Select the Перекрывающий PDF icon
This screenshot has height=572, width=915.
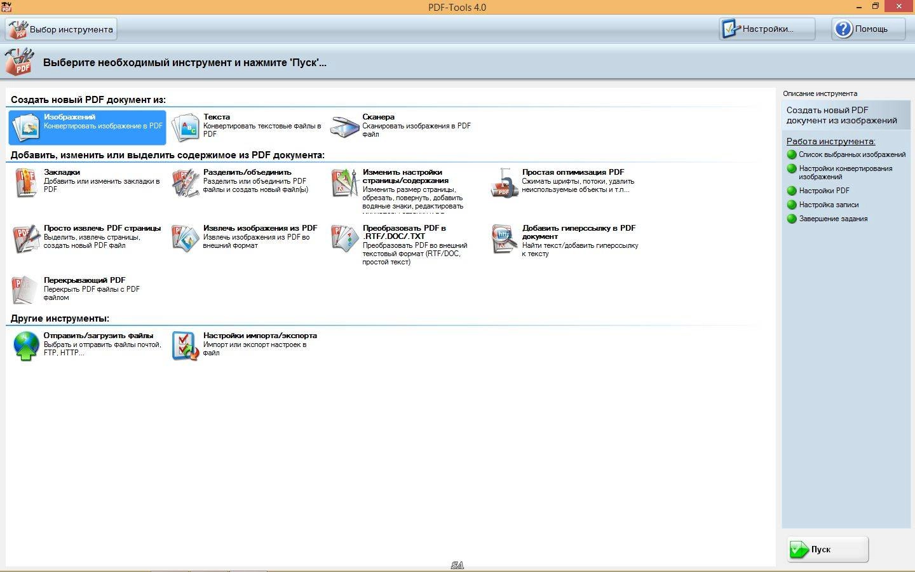25,290
